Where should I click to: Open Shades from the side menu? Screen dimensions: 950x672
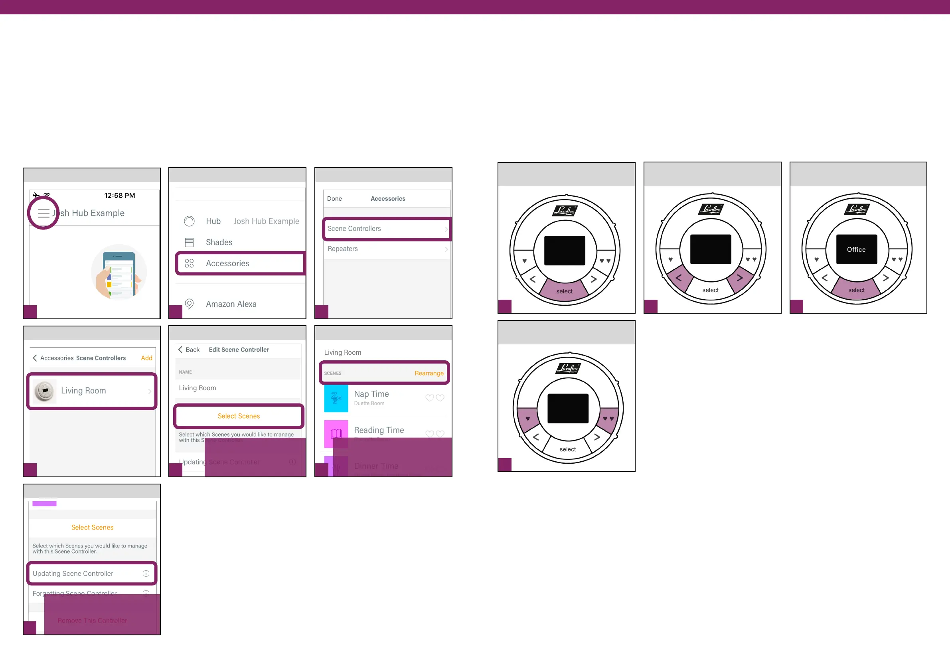tap(219, 242)
